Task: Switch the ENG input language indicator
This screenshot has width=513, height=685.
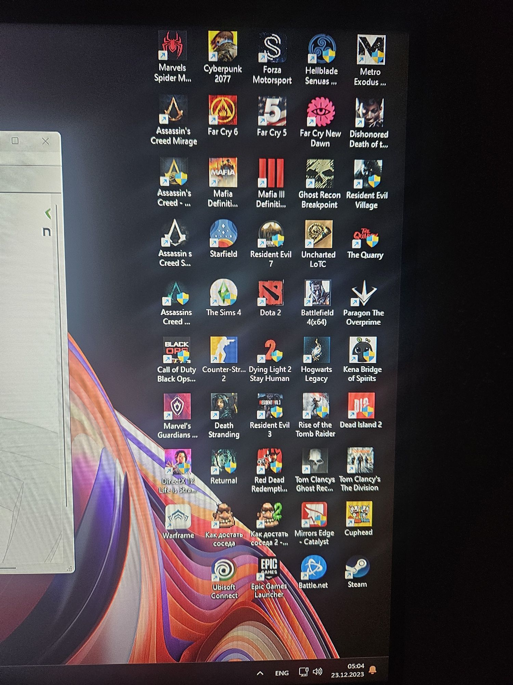Action: click(x=282, y=673)
